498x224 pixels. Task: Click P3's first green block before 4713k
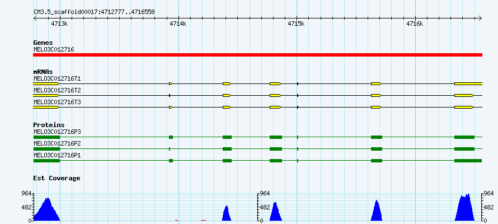click(46, 137)
